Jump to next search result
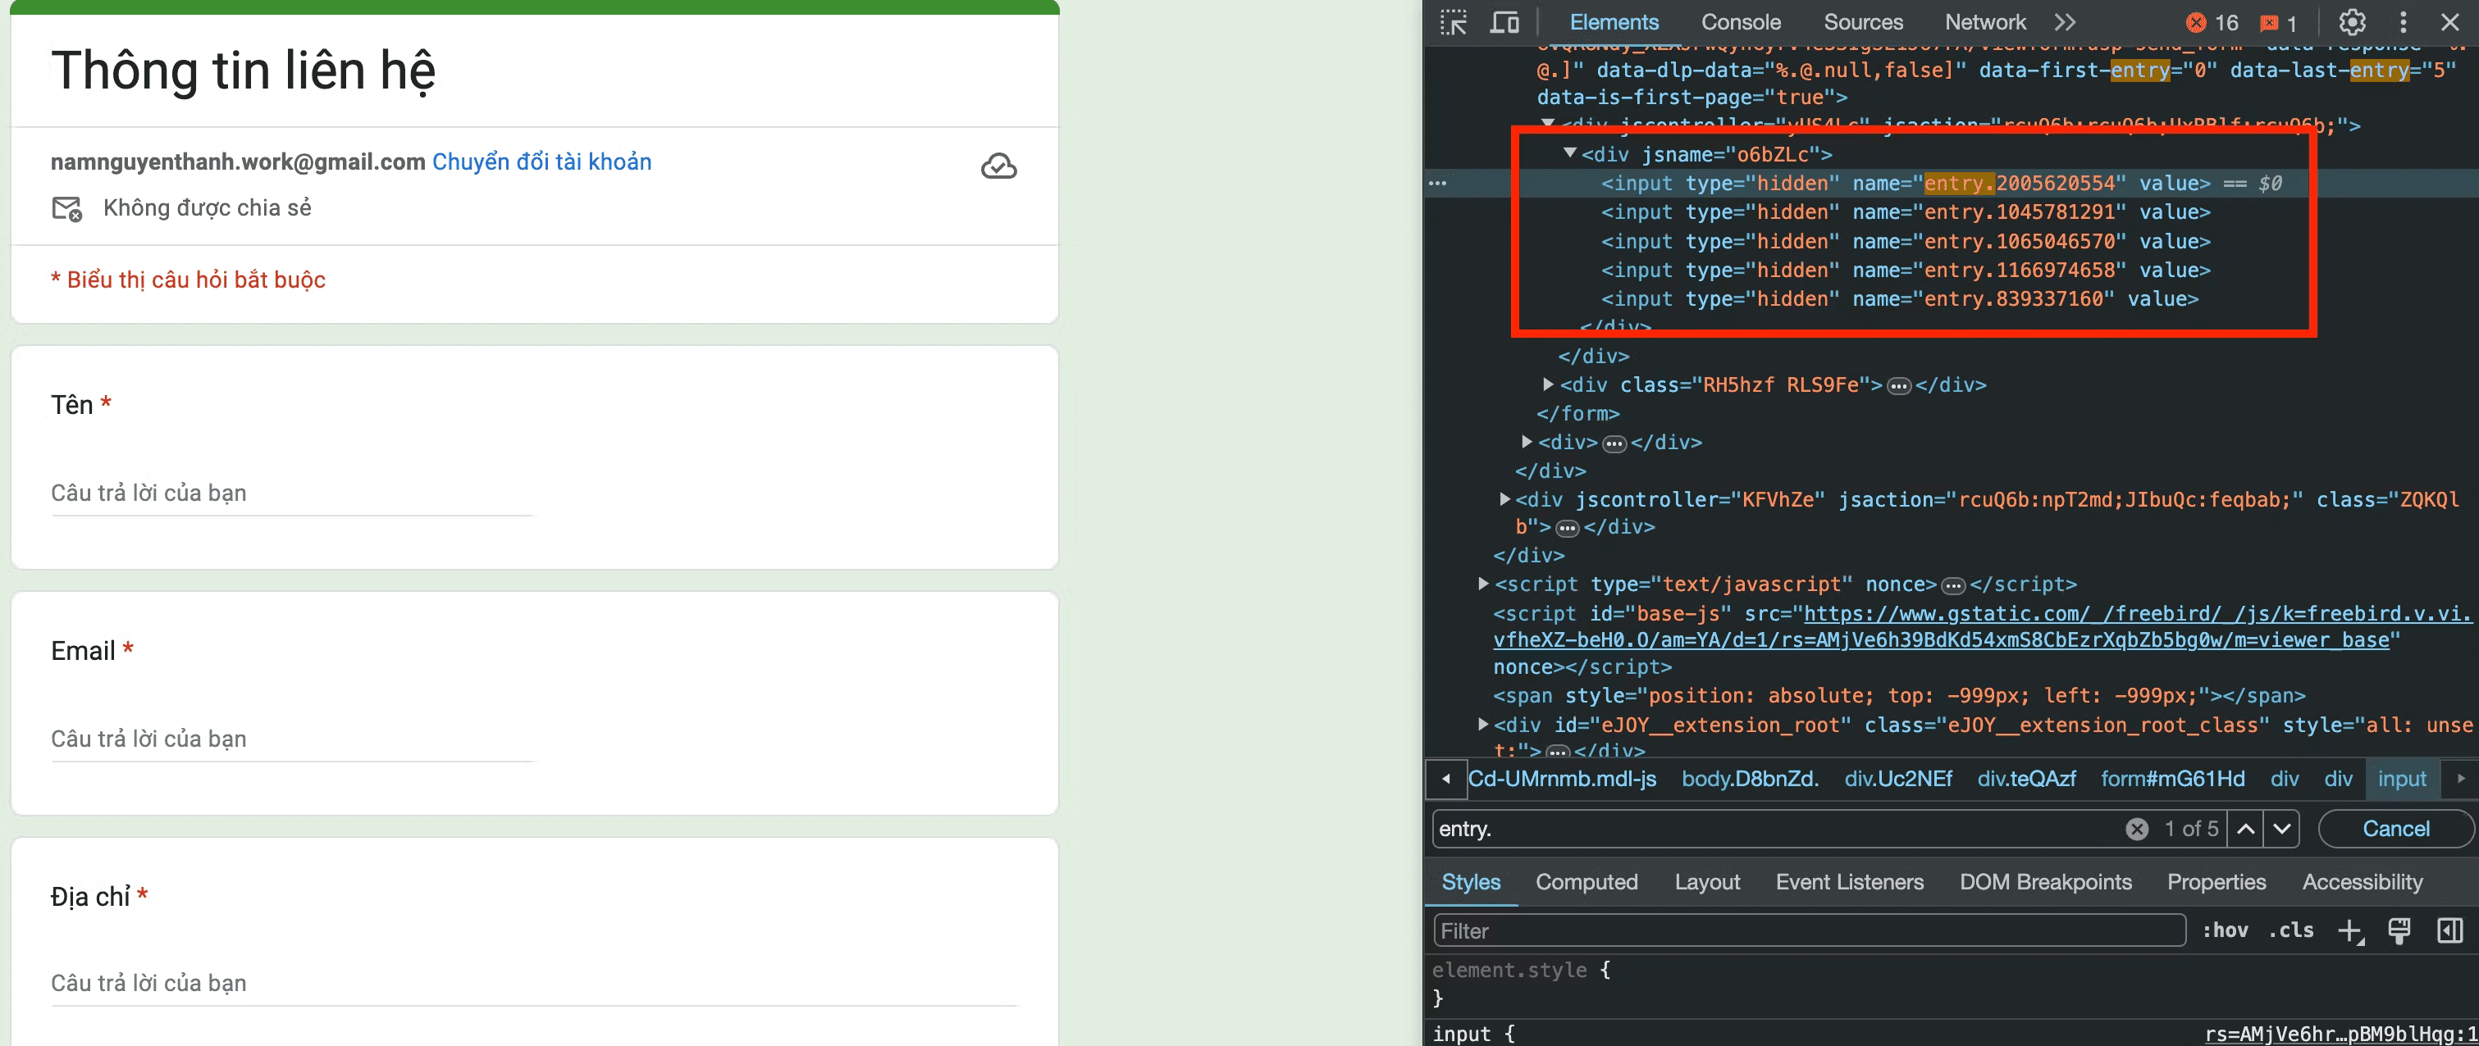 coord(2282,829)
